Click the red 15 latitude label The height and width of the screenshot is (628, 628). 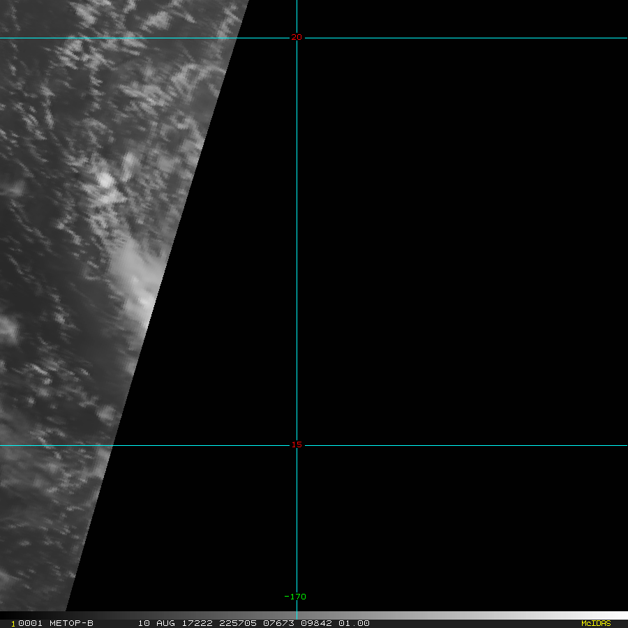coord(297,444)
